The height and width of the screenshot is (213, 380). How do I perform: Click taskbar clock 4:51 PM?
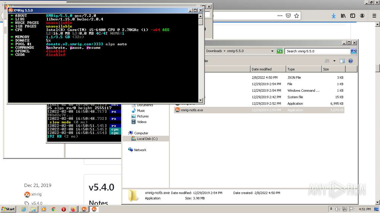pyautogui.click(x=365, y=209)
